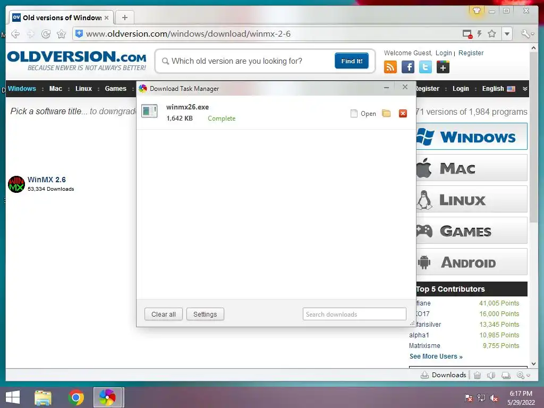Click the Search downloads field
The image size is (544, 408).
[x=354, y=314]
